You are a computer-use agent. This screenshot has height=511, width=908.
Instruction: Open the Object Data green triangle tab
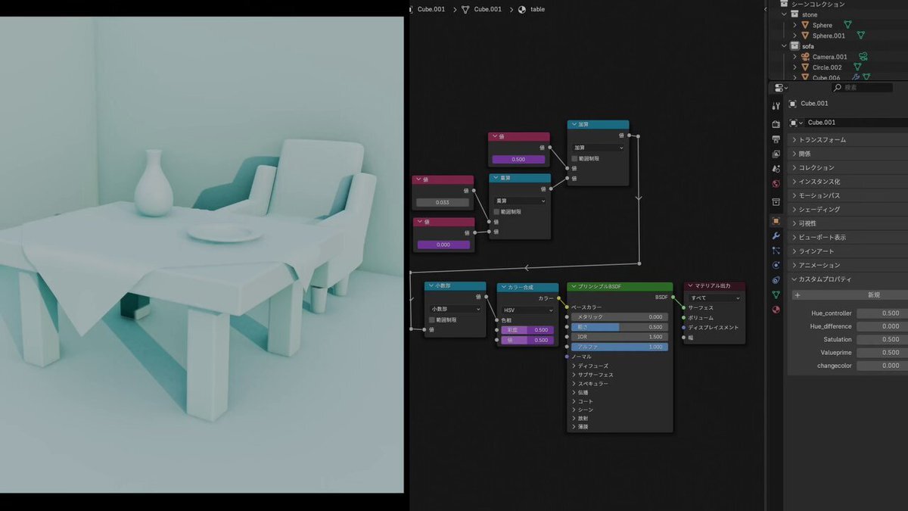pyautogui.click(x=776, y=294)
